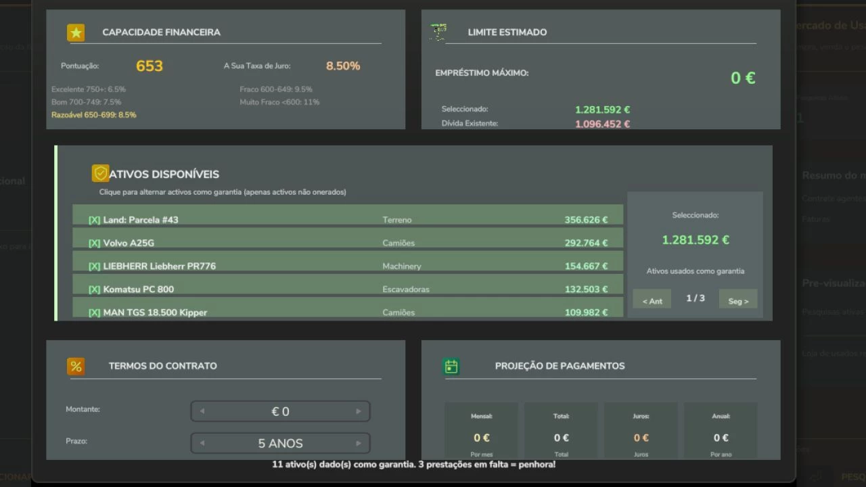Toggle LIEBHERR Liebherr PR776 as collateral

coord(348,262)
